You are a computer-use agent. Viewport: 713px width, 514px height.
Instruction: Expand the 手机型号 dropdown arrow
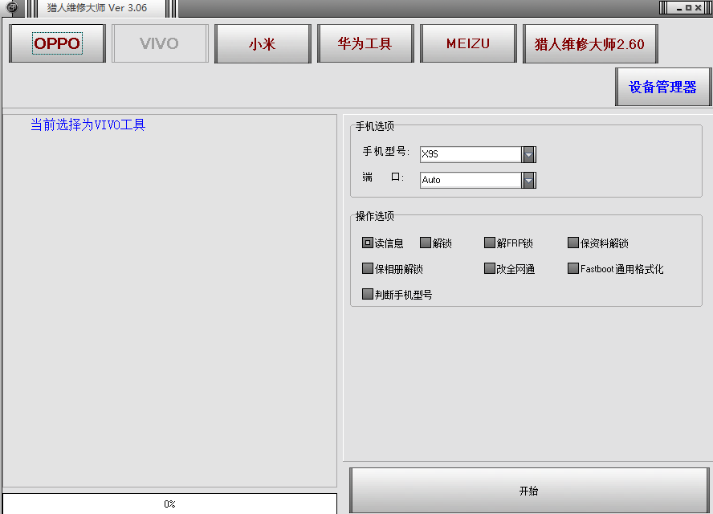coord(528,155)
